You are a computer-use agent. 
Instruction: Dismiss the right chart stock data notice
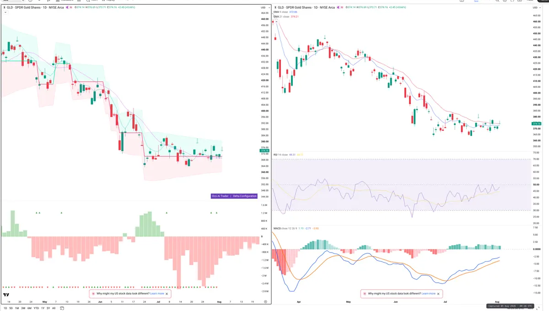point(438,294)
